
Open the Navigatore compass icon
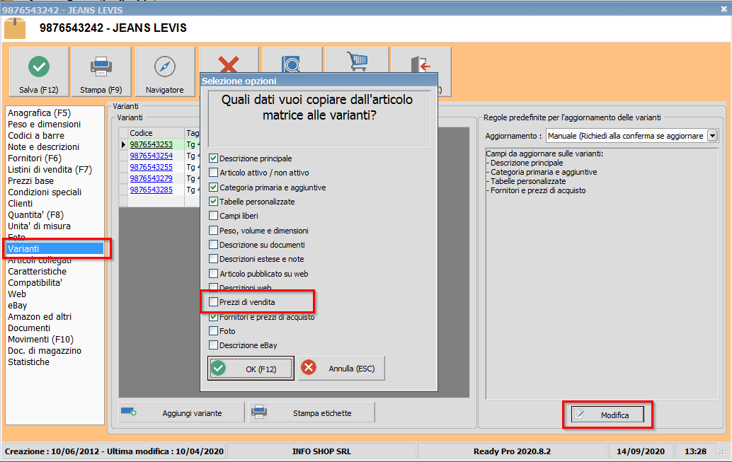tap(164, 67)
